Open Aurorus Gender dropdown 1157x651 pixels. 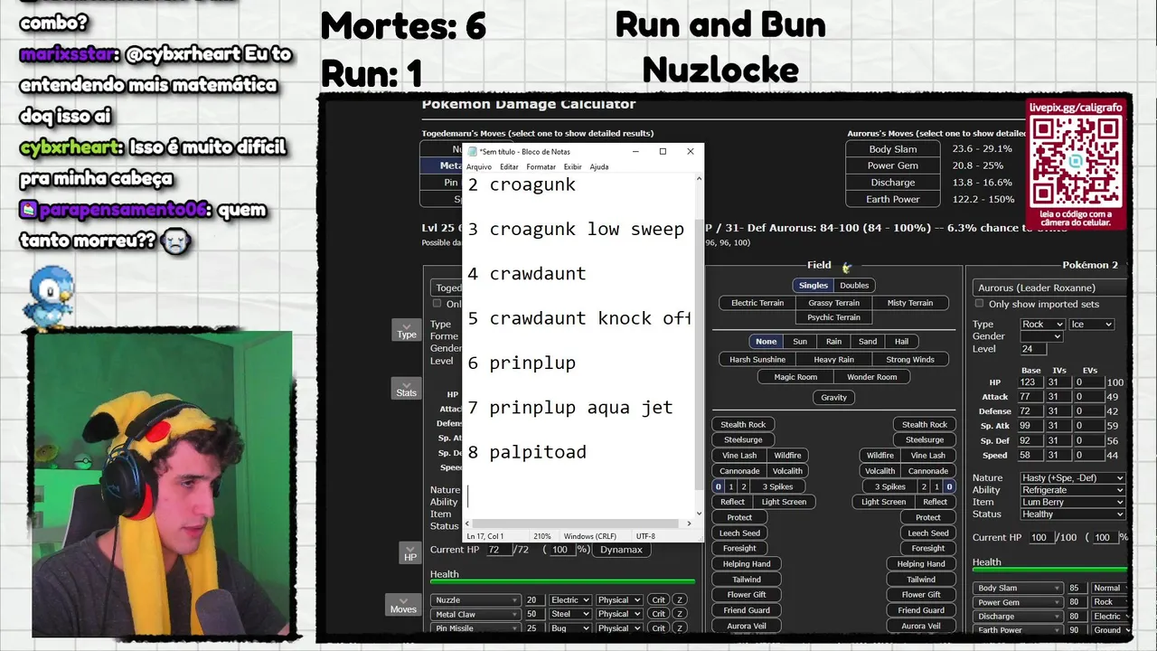[x=1040, y=336]
